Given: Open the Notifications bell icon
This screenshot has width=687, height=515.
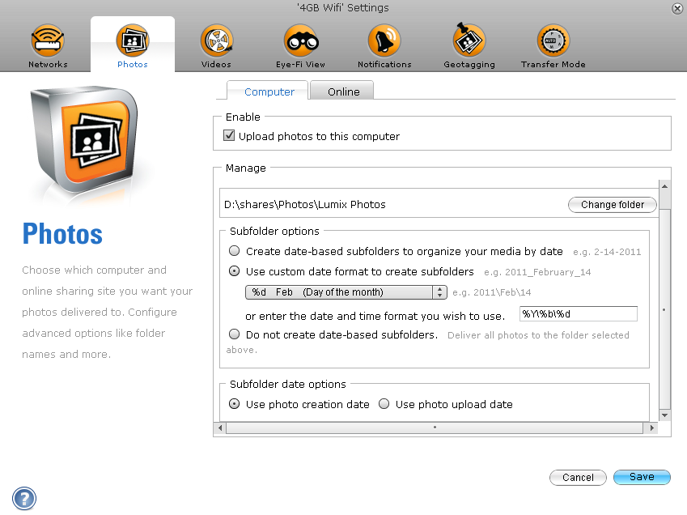Looking at the screenshot, I should [x=384, y=40].
